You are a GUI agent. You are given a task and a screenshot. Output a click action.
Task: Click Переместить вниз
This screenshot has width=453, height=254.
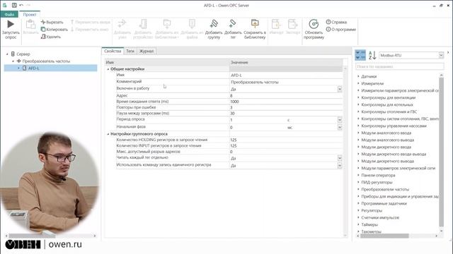[x=90, y=30]
